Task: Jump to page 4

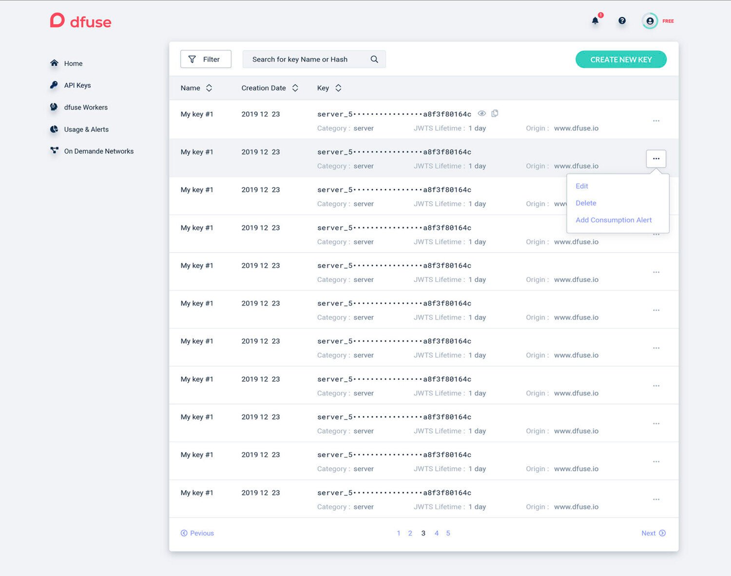Action: (x=437, y=533)
